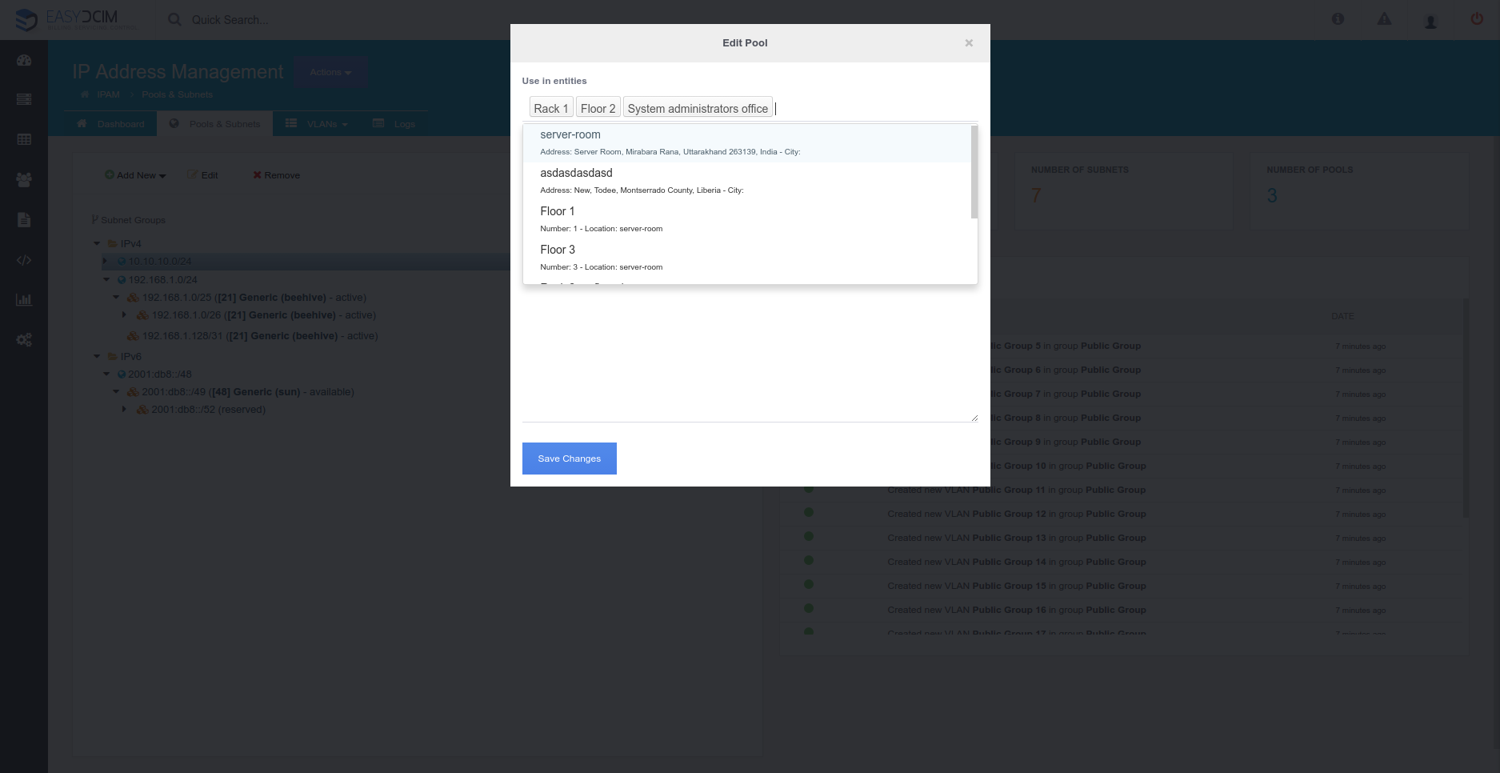Collapse the 192.168.1.0/24 subnet node
The image size is (1500, 773).
tap(106, 279)
